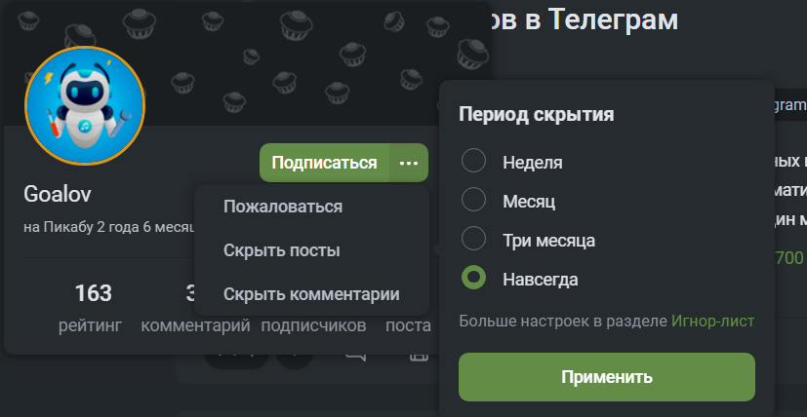Click the partially hidden save icon below the card
Screen dimensions: 807x417
[x=419, y=357]
